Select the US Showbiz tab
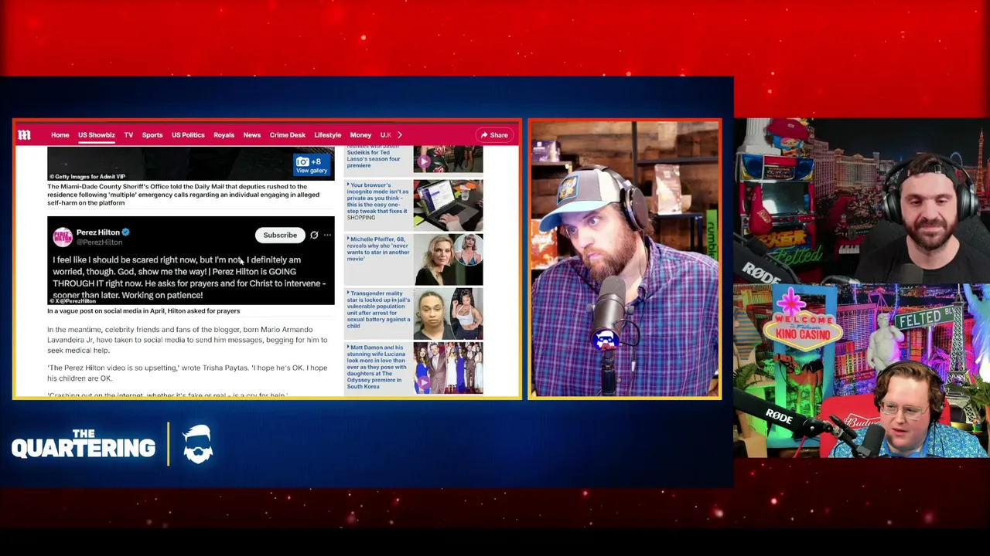The image size is (990, 556). pyautogui.click(x=97, y=135)
